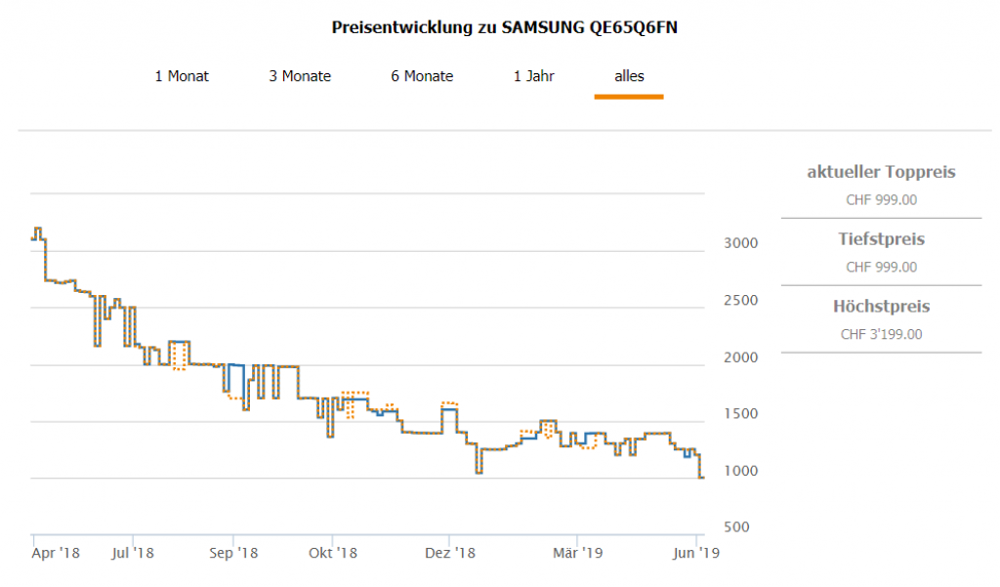Click the Höchstpreis heading
The width and height of the screenshot is (1000, 587).
(x=881, y=307)
